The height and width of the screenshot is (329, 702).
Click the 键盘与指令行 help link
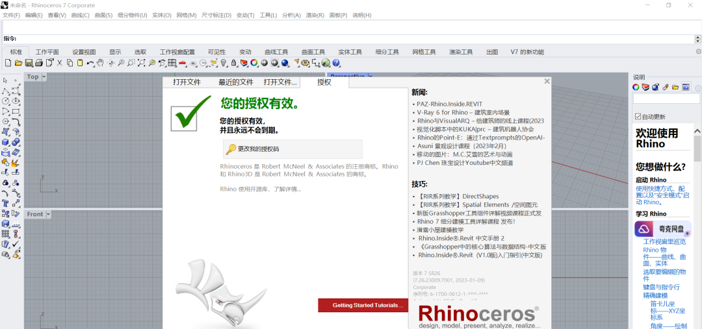point(661,287)
